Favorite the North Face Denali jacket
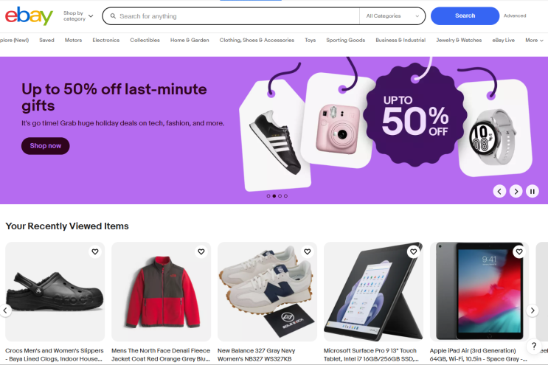This screenshot has height=365, width=548. pos(201,251)
